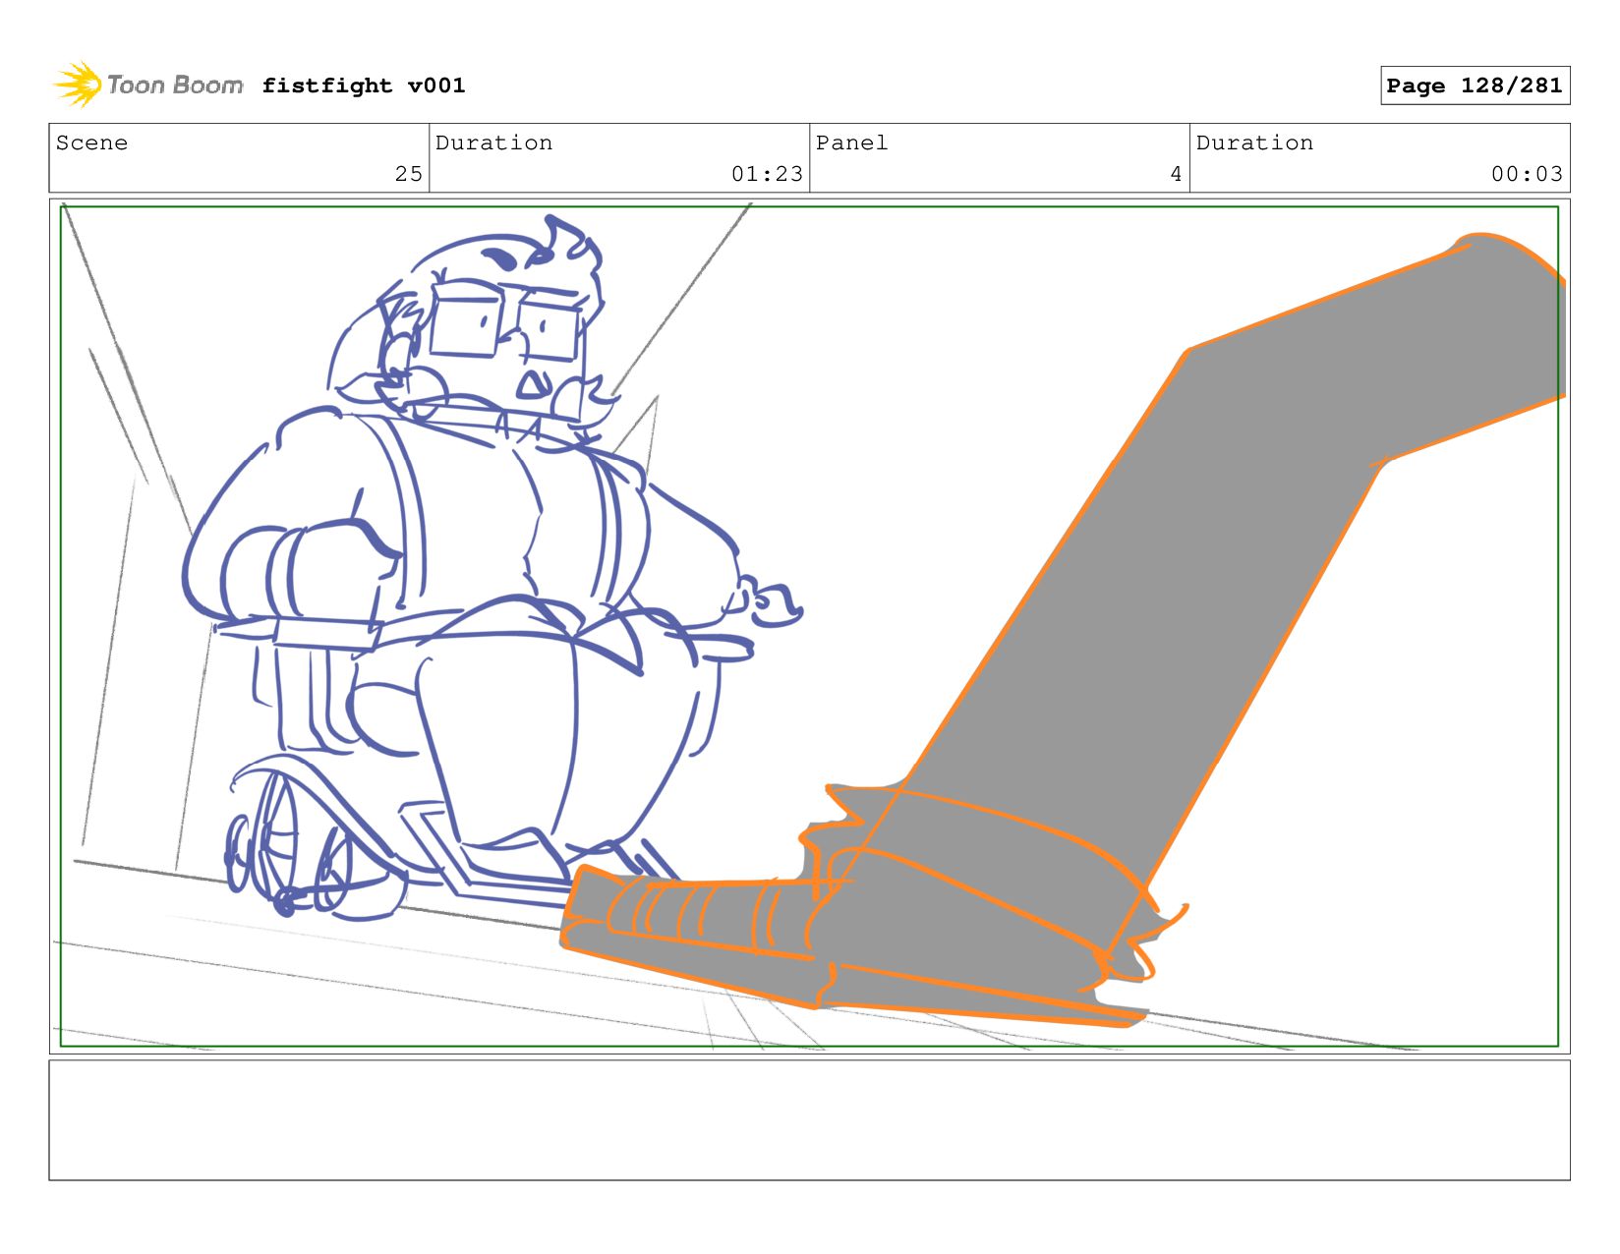Select the 'Panel' header label

tap(851, 142)
